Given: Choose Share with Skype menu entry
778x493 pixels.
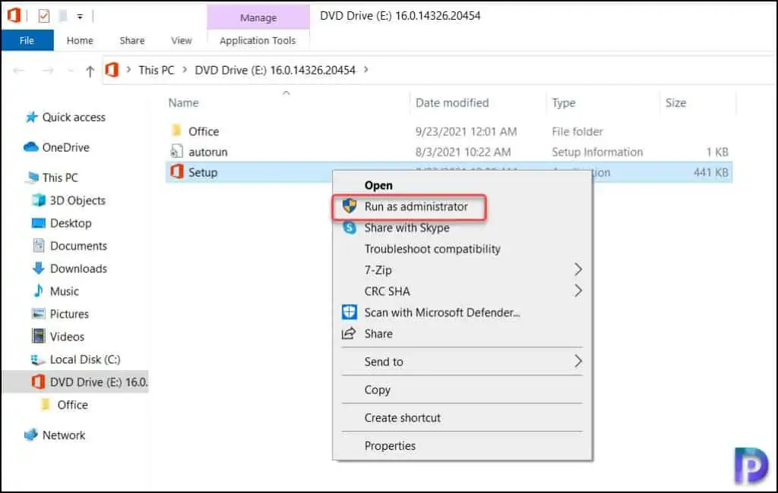Looking at the screenshot, I should point(407,228).
